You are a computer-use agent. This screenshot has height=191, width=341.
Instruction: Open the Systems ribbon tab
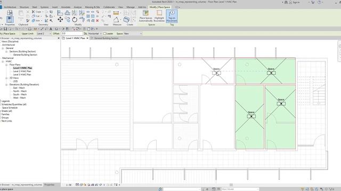[44, 7]
